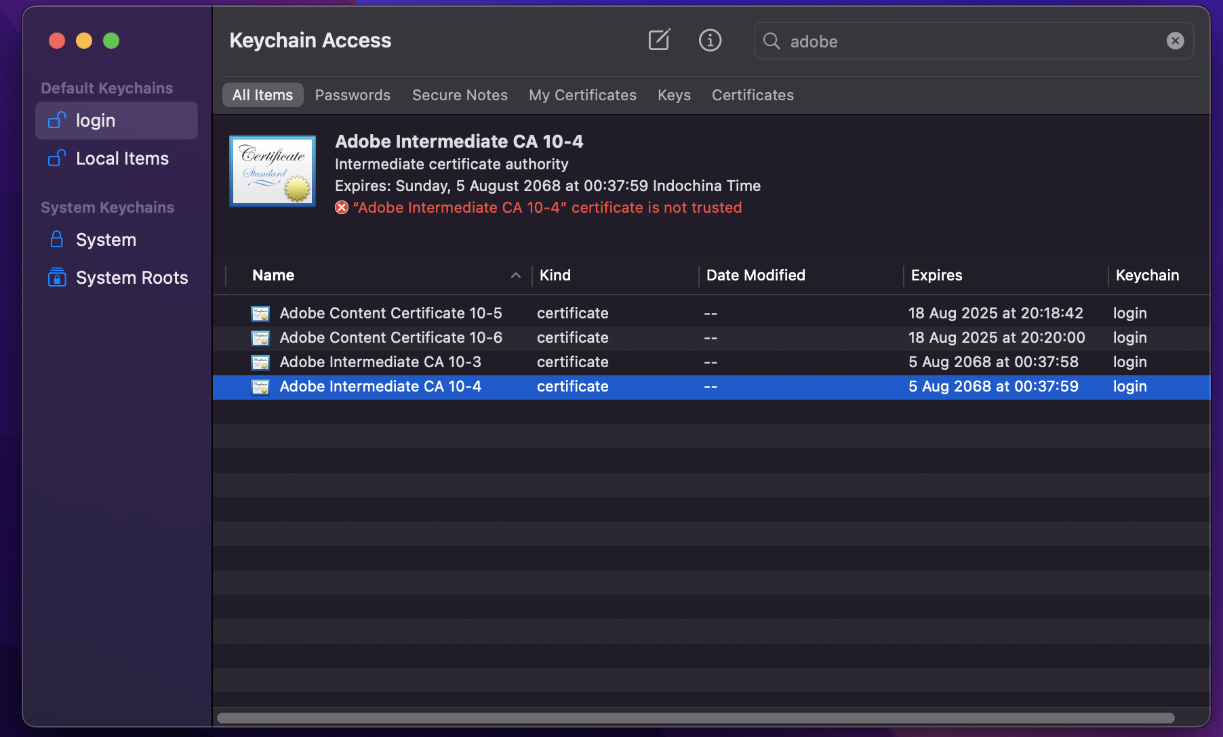Click certificate icon for Adobe Intermediate CA 10-3
The height and width of the screenshot is (737, 1223).
(x=260, y=362)
